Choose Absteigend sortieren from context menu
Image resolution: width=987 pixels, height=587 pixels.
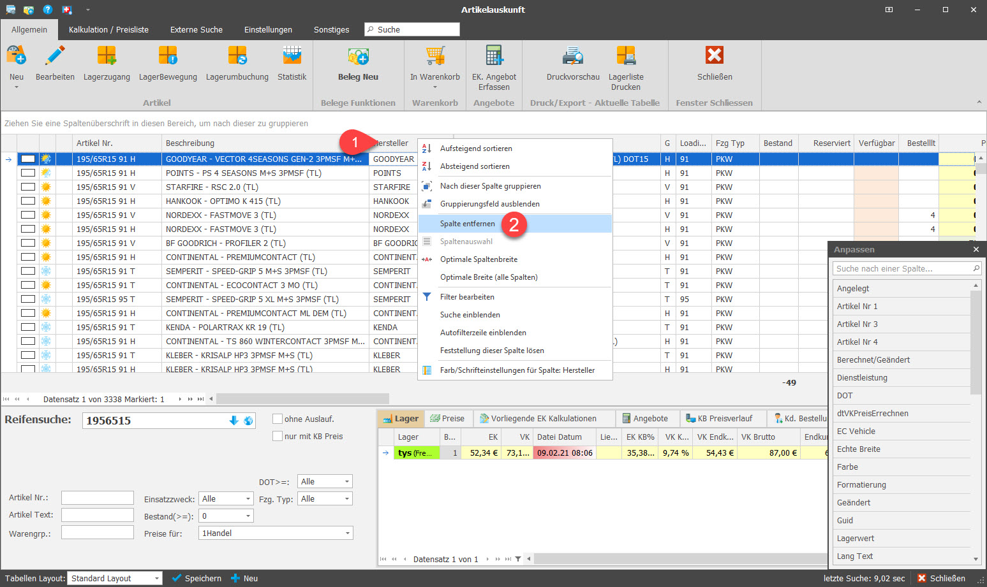[515, 166]
